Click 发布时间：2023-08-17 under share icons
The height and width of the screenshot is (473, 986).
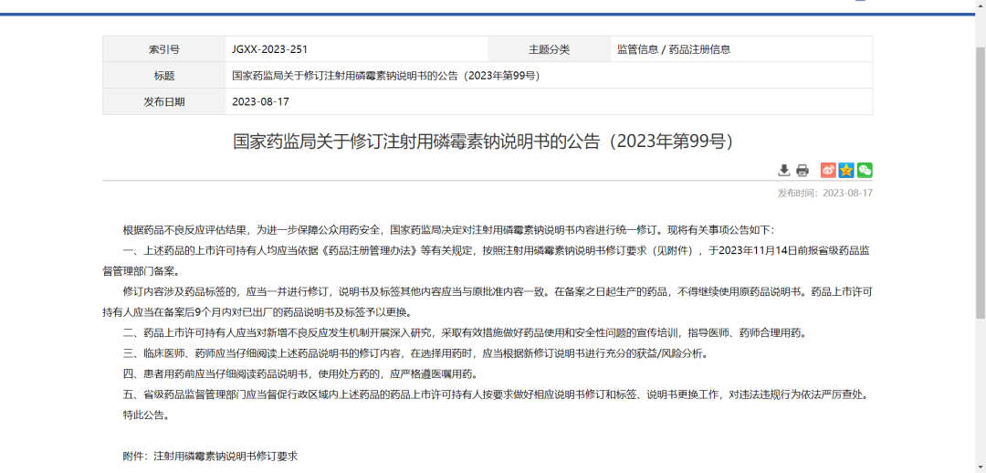824,193
